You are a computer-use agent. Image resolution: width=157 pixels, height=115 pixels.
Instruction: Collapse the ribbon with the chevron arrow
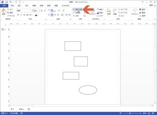click(x=155, y=19)
